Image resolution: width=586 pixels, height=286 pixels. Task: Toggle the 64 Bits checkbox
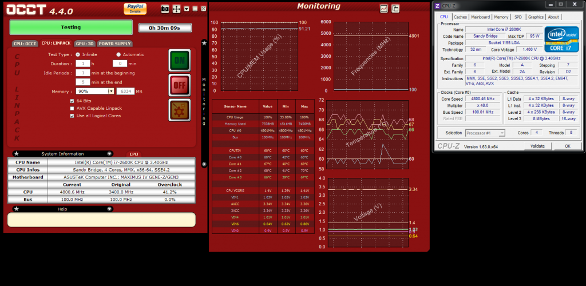point(73,101)
